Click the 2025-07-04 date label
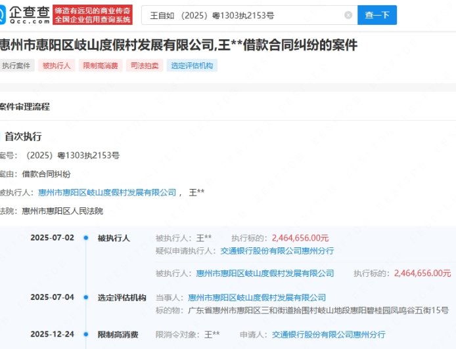 click(53, 297)
